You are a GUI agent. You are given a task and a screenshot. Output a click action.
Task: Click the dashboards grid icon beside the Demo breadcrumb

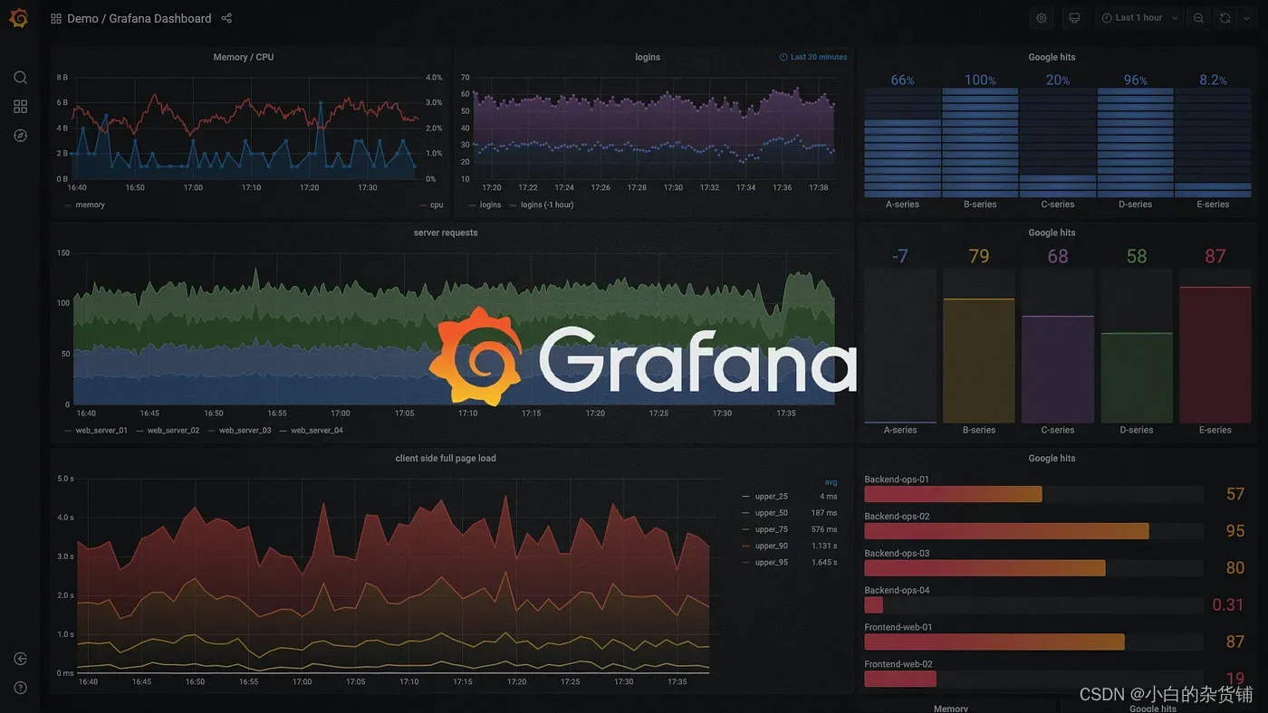[56, 18]
